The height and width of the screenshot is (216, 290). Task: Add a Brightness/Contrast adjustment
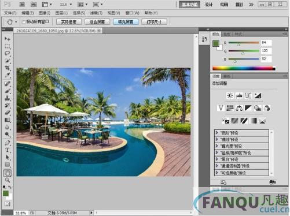(x=230, y=95)
